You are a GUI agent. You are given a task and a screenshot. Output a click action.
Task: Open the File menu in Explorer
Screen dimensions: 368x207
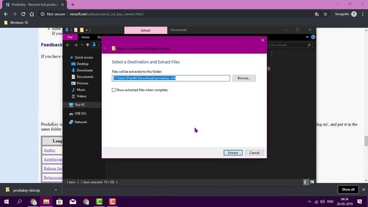click(x=70, y=37)
